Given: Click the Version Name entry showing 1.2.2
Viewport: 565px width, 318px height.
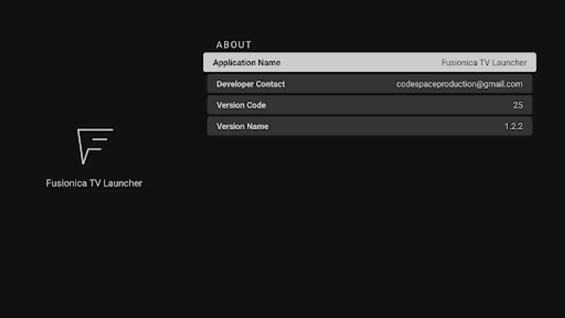Looking at the screenshot, I should click(x=369, y=126).
